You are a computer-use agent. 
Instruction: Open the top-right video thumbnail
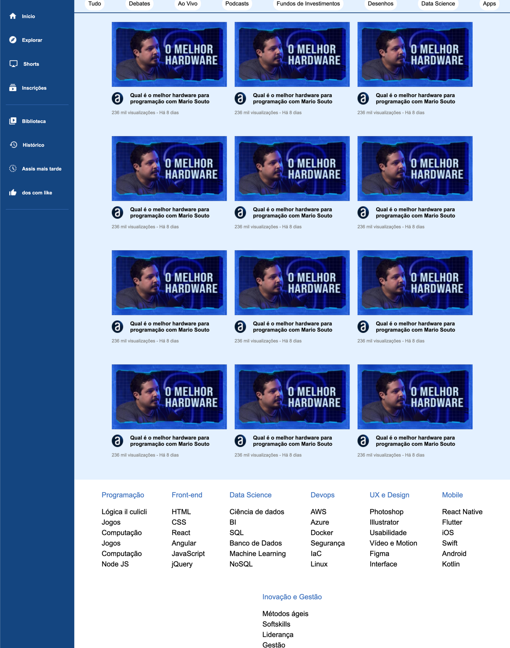pos(415,54)
